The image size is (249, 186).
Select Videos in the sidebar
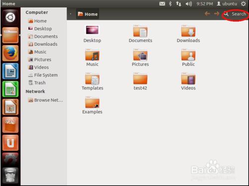pyautogui.click(x=38, y=67)
